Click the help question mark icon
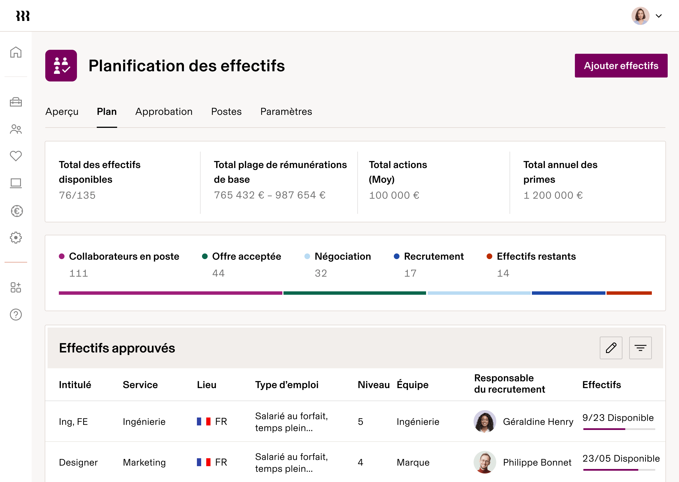This screenshot has width=679, height=482. click(16, 315)
